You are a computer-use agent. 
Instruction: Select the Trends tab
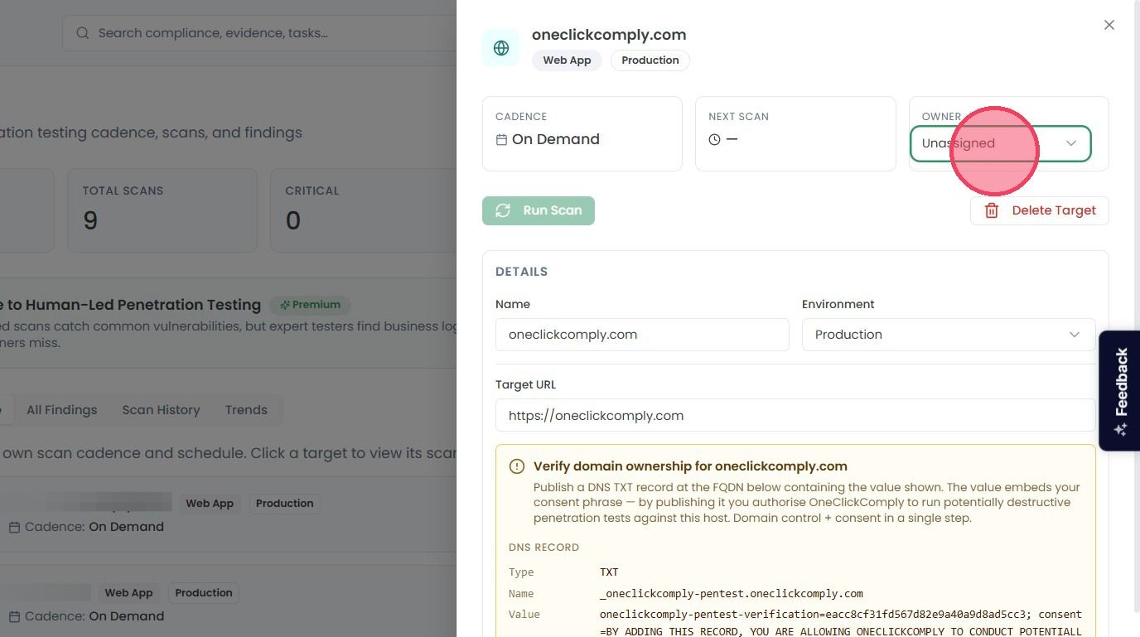(246, 410)
